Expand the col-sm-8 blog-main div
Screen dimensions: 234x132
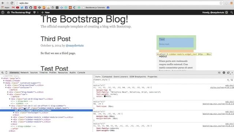tap(10, 99)
